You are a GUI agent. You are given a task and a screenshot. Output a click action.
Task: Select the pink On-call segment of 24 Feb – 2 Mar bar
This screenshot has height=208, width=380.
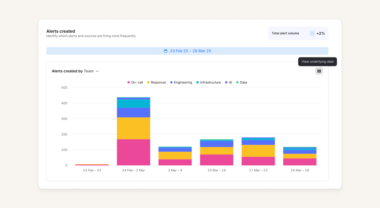(134, 152)
